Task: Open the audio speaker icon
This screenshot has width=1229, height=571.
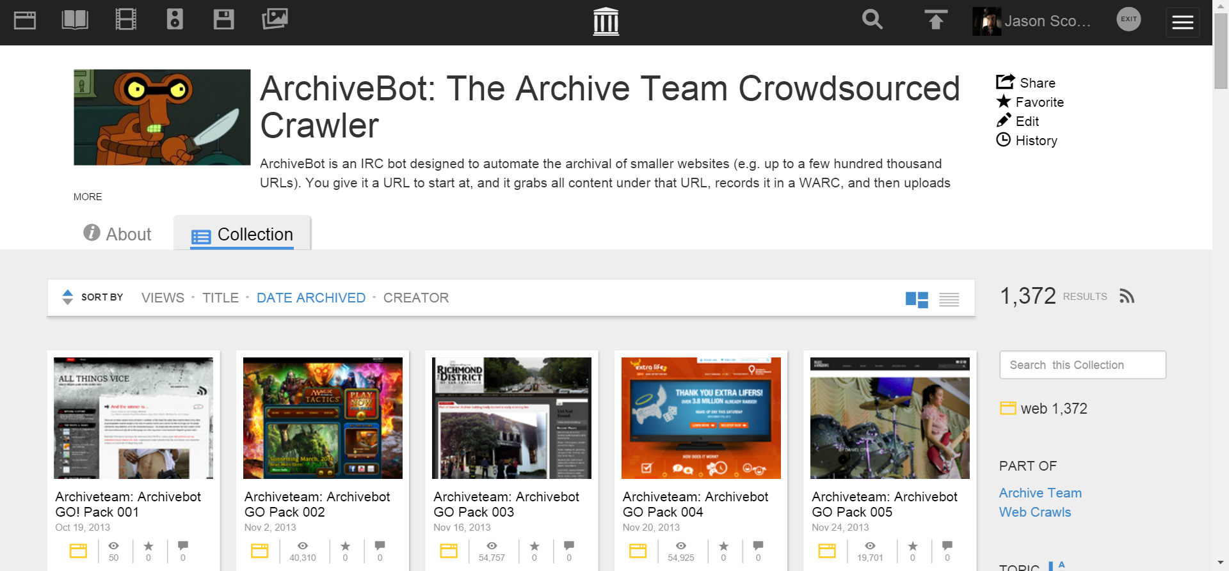Action: [x=175, y=20]
